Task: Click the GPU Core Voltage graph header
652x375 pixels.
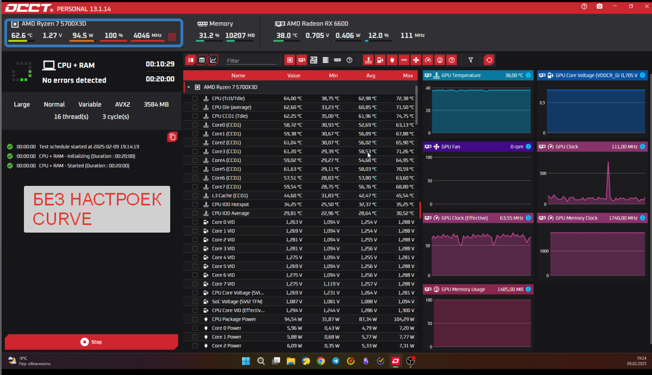Action: pyautogui.click(x=592, y=75)
